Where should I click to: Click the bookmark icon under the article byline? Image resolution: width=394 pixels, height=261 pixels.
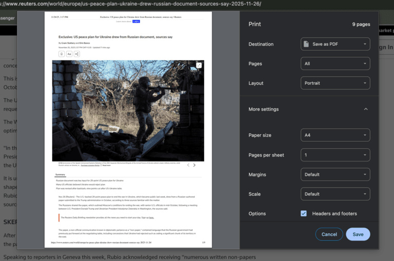62,54
